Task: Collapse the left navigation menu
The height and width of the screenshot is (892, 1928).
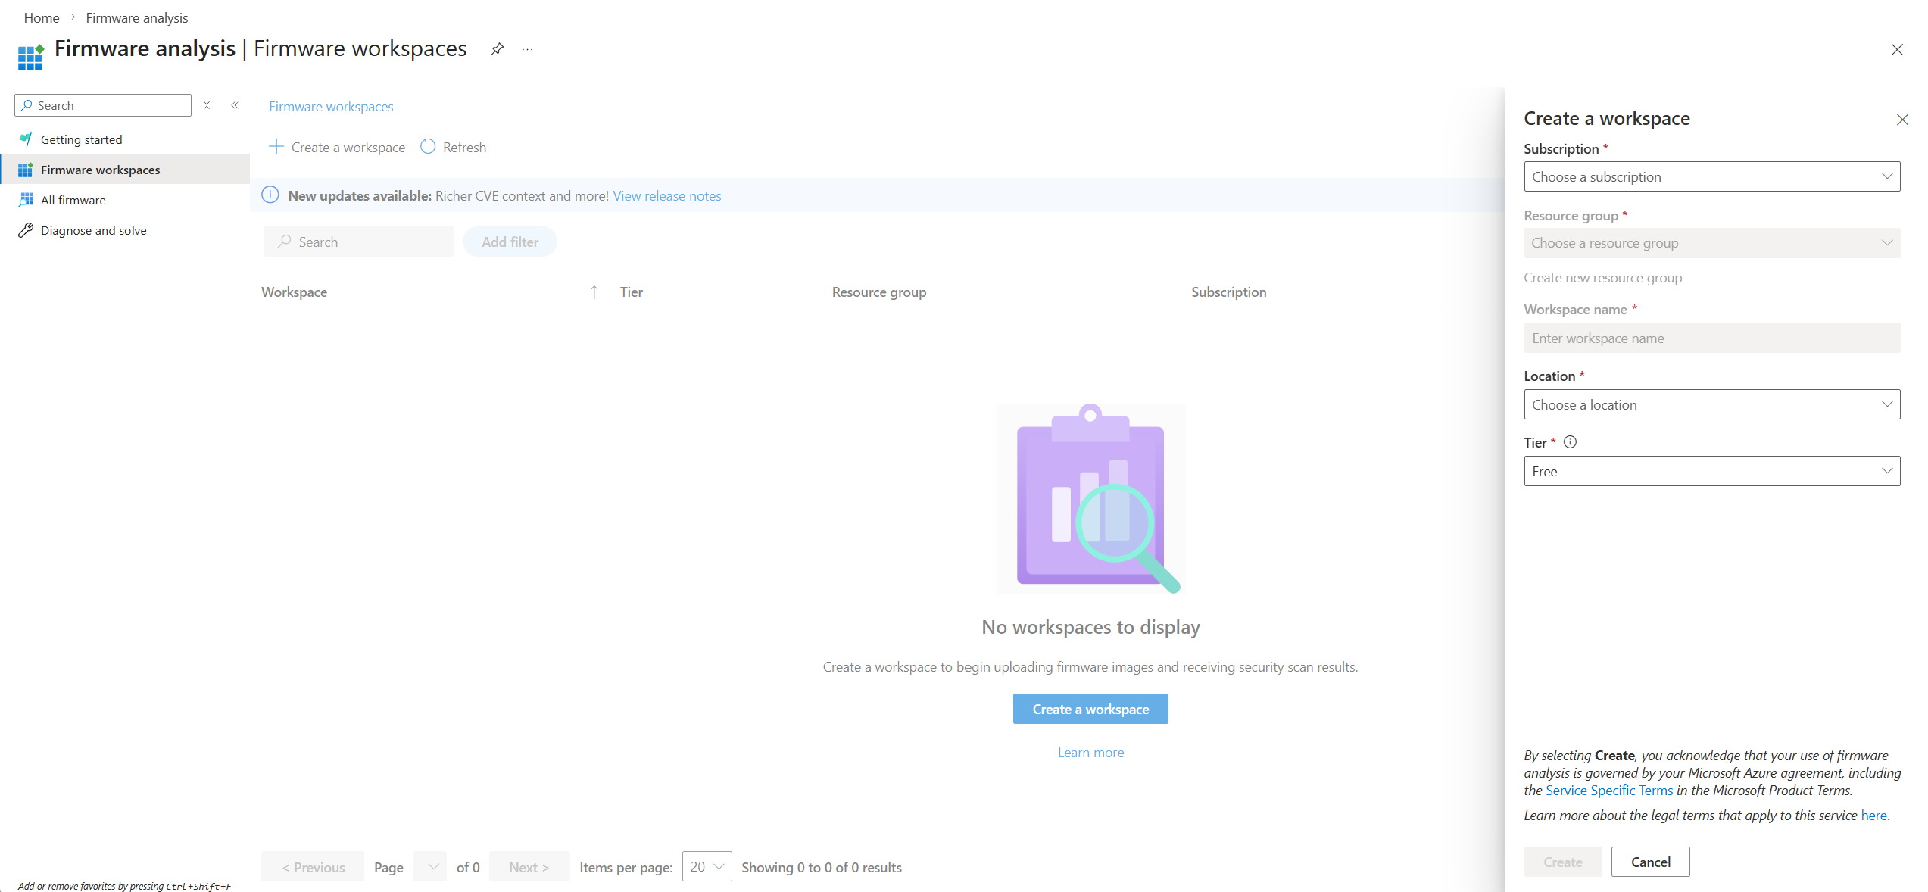Action: point(235,105)
